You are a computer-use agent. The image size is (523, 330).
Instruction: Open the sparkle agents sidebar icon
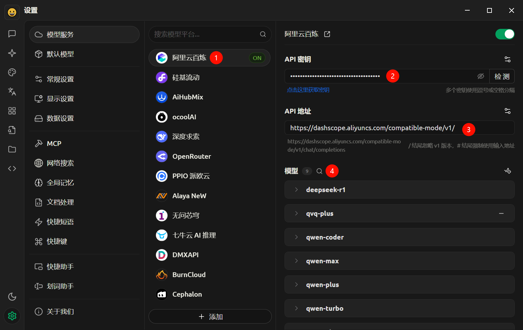(12, 53)
